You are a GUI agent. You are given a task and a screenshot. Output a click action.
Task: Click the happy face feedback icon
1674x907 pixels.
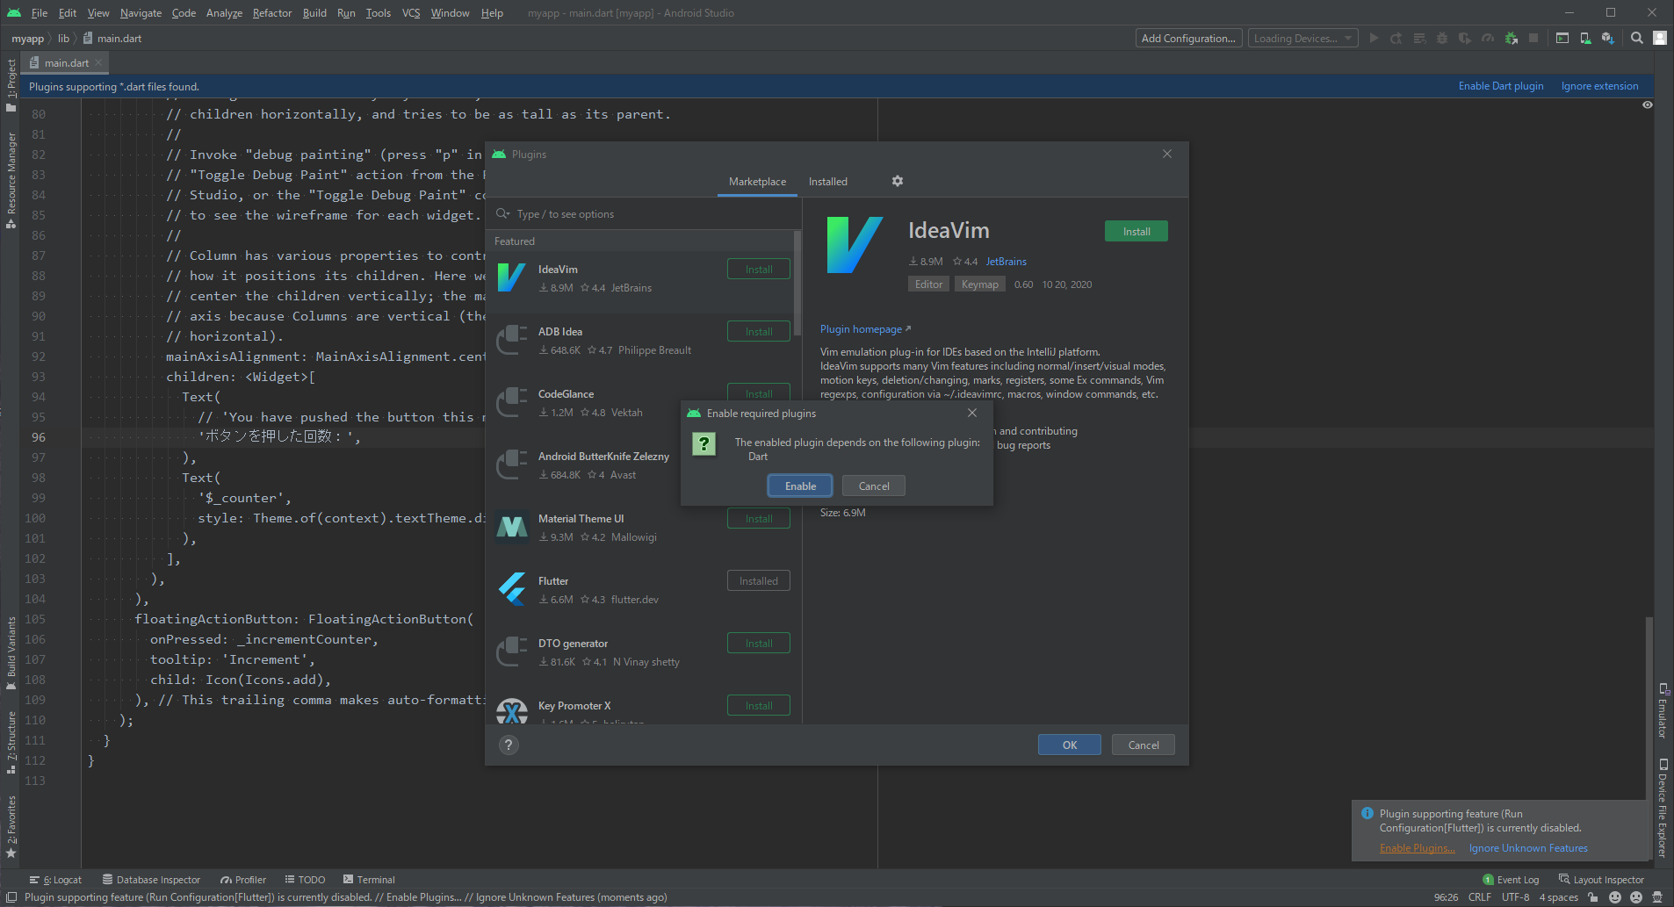(1615, 897)
